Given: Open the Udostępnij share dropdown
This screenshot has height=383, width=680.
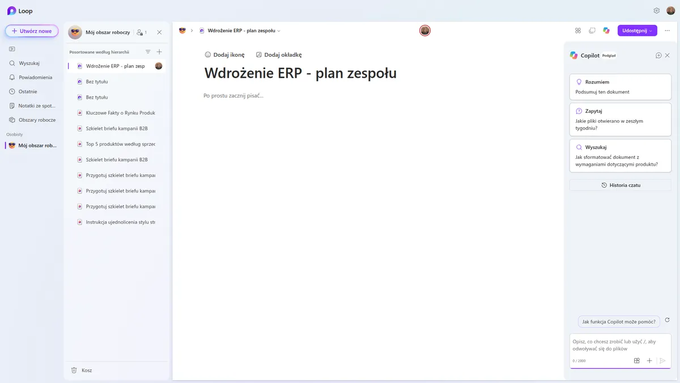Looking at the screenshot, I should coord(637,31).
